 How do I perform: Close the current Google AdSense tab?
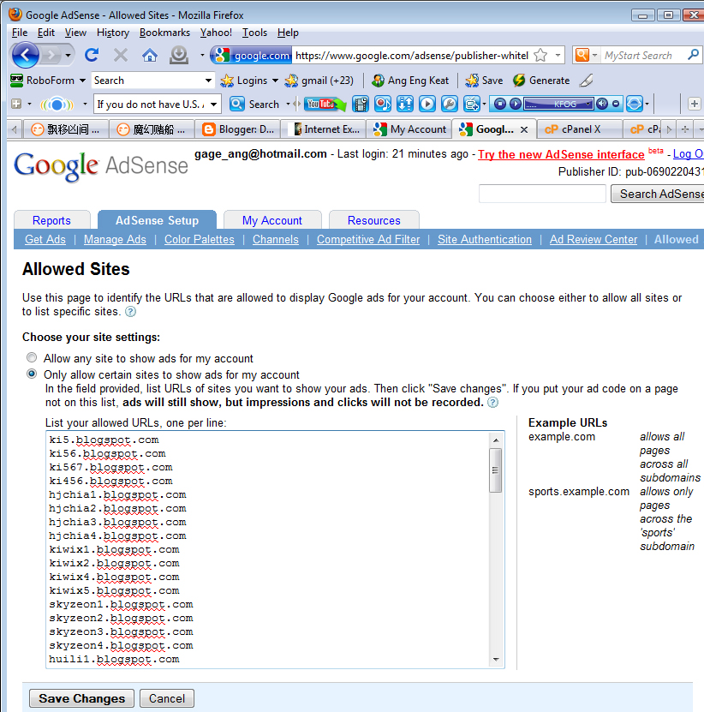[x=524, y=130]
